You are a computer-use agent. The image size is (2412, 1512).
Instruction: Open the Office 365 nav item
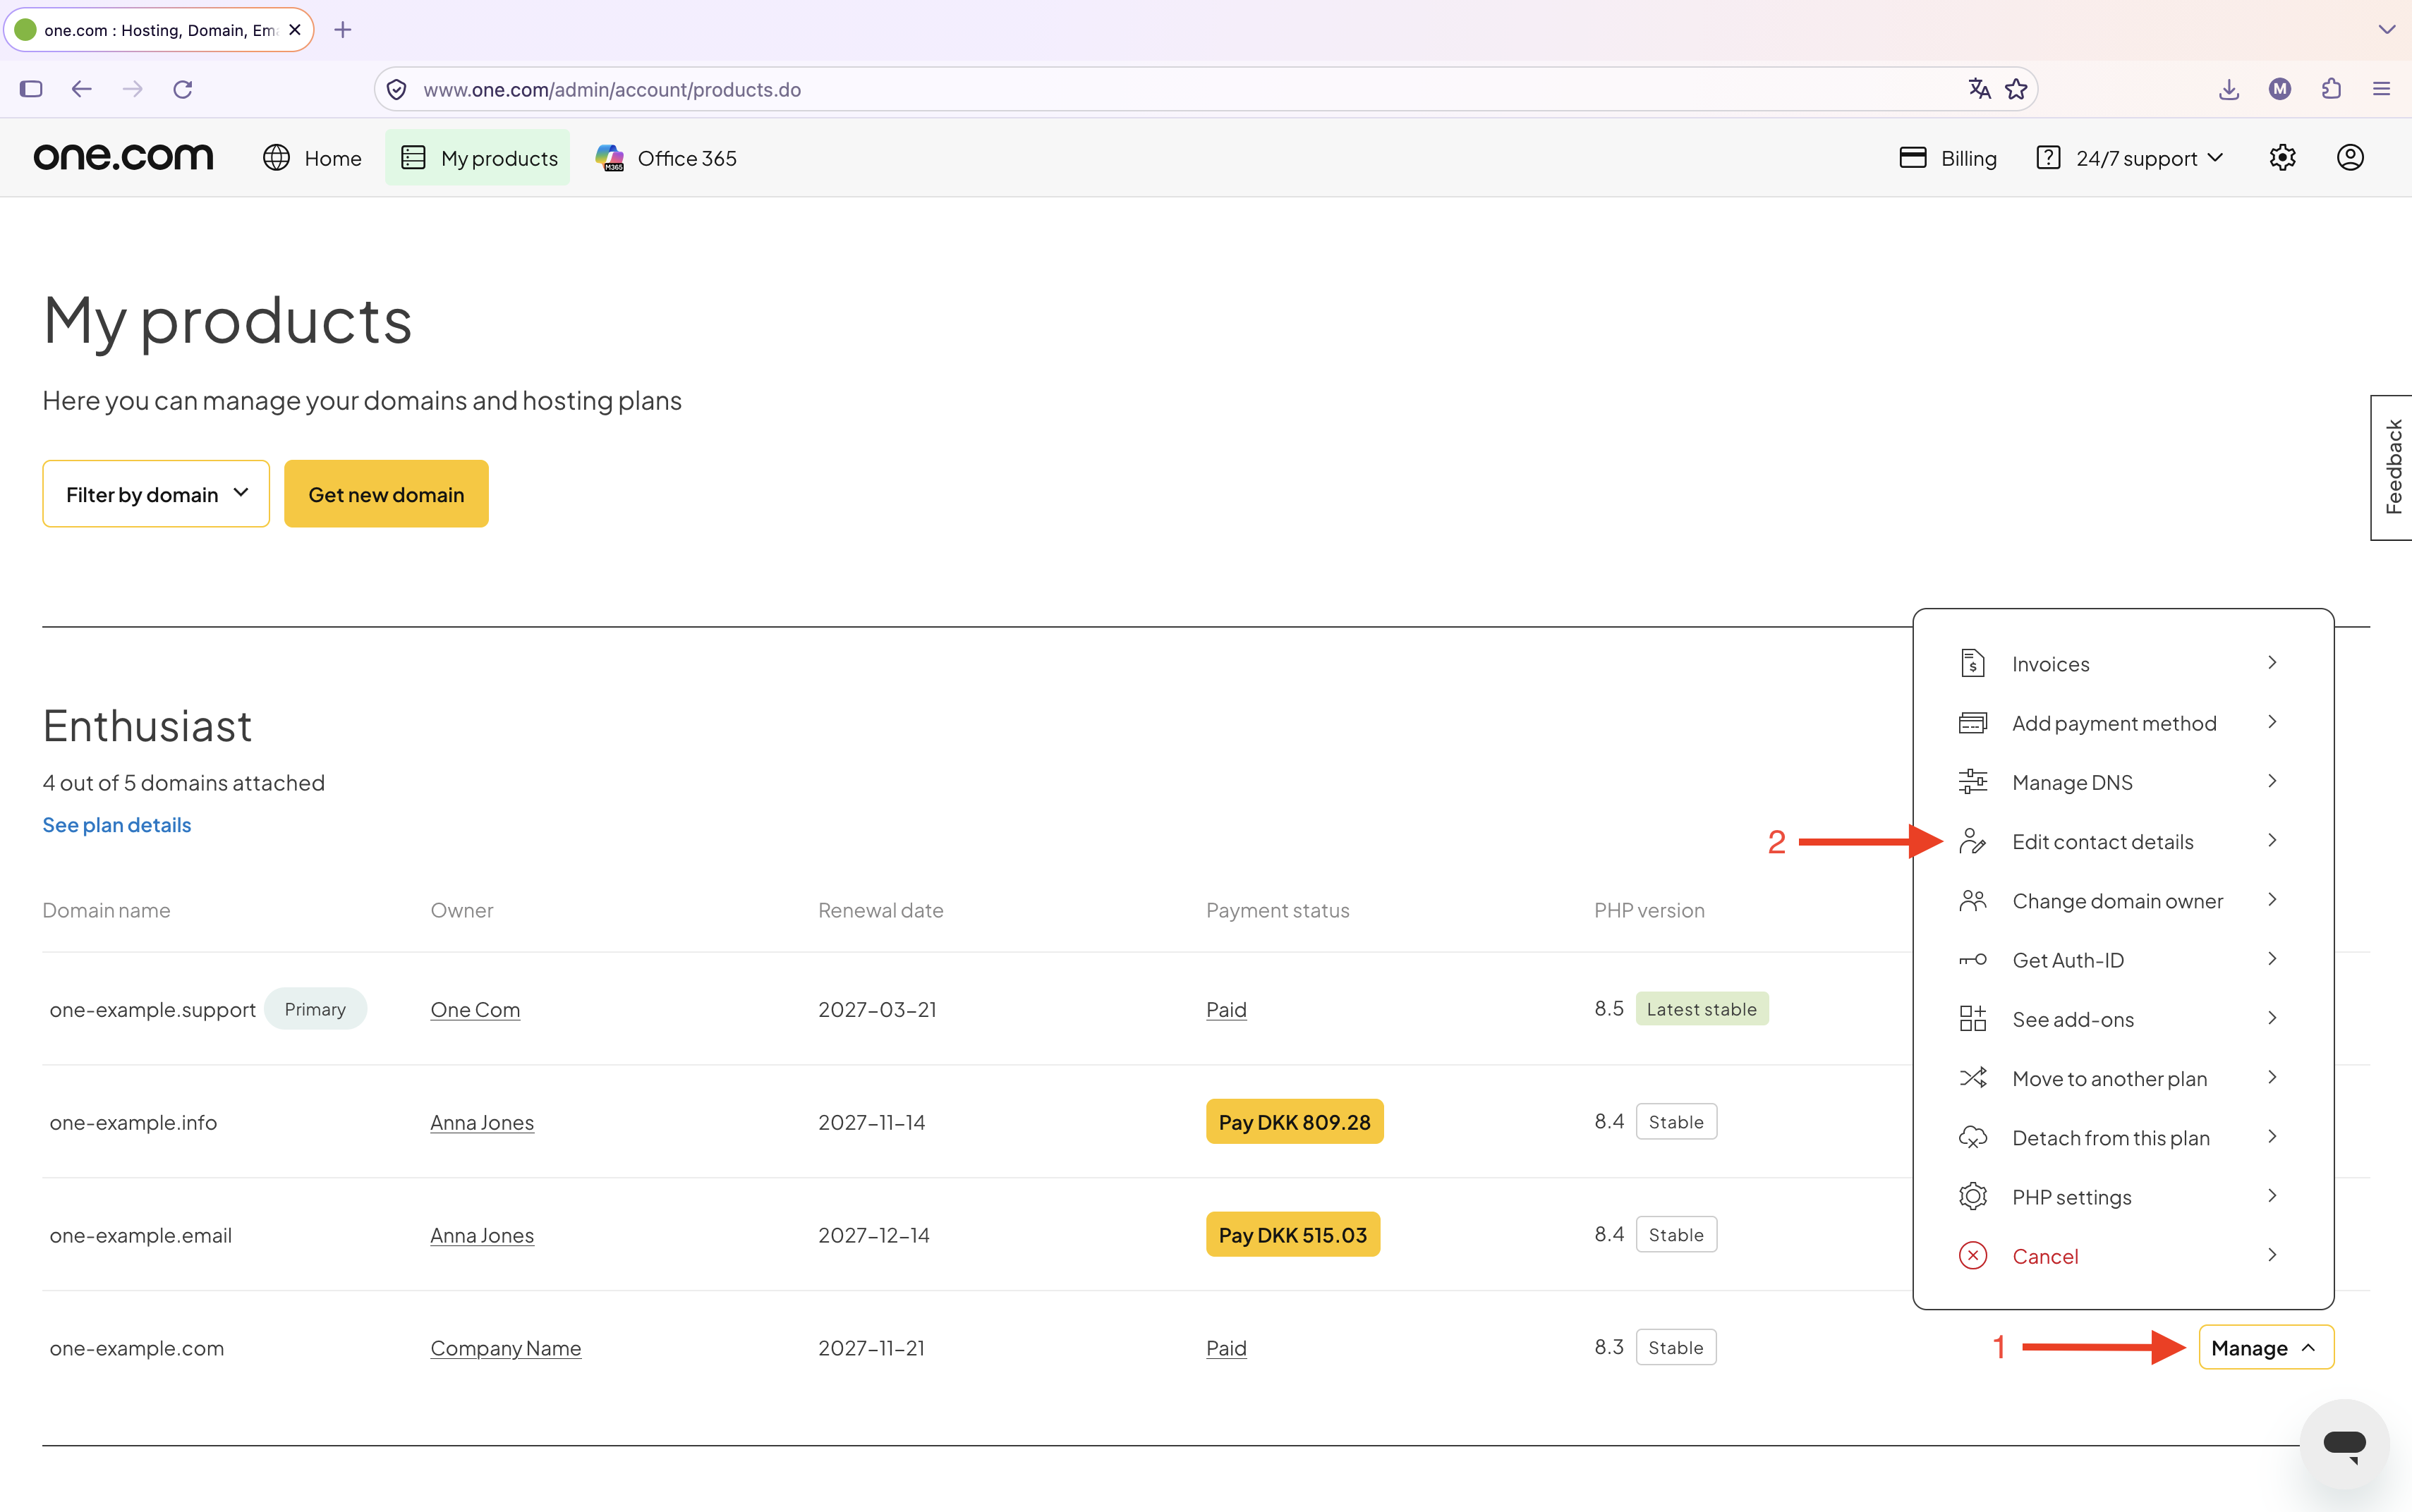click(666, 158)
